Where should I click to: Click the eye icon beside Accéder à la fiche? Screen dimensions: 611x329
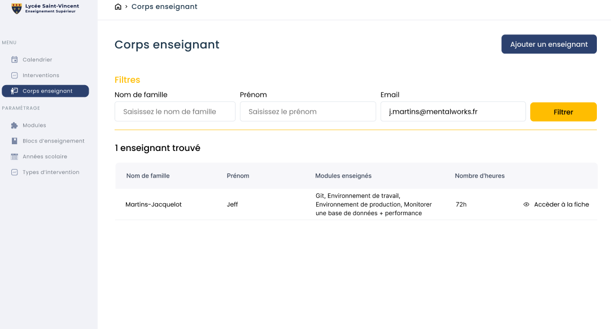pyautogui.click(x=526, y=204)
